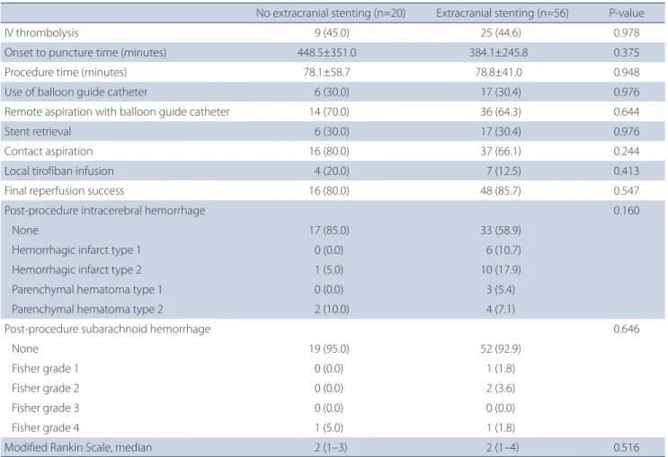The image size is (668, 457).
Task: Click the value 448.5±351.0
Action: click(326, 52)
